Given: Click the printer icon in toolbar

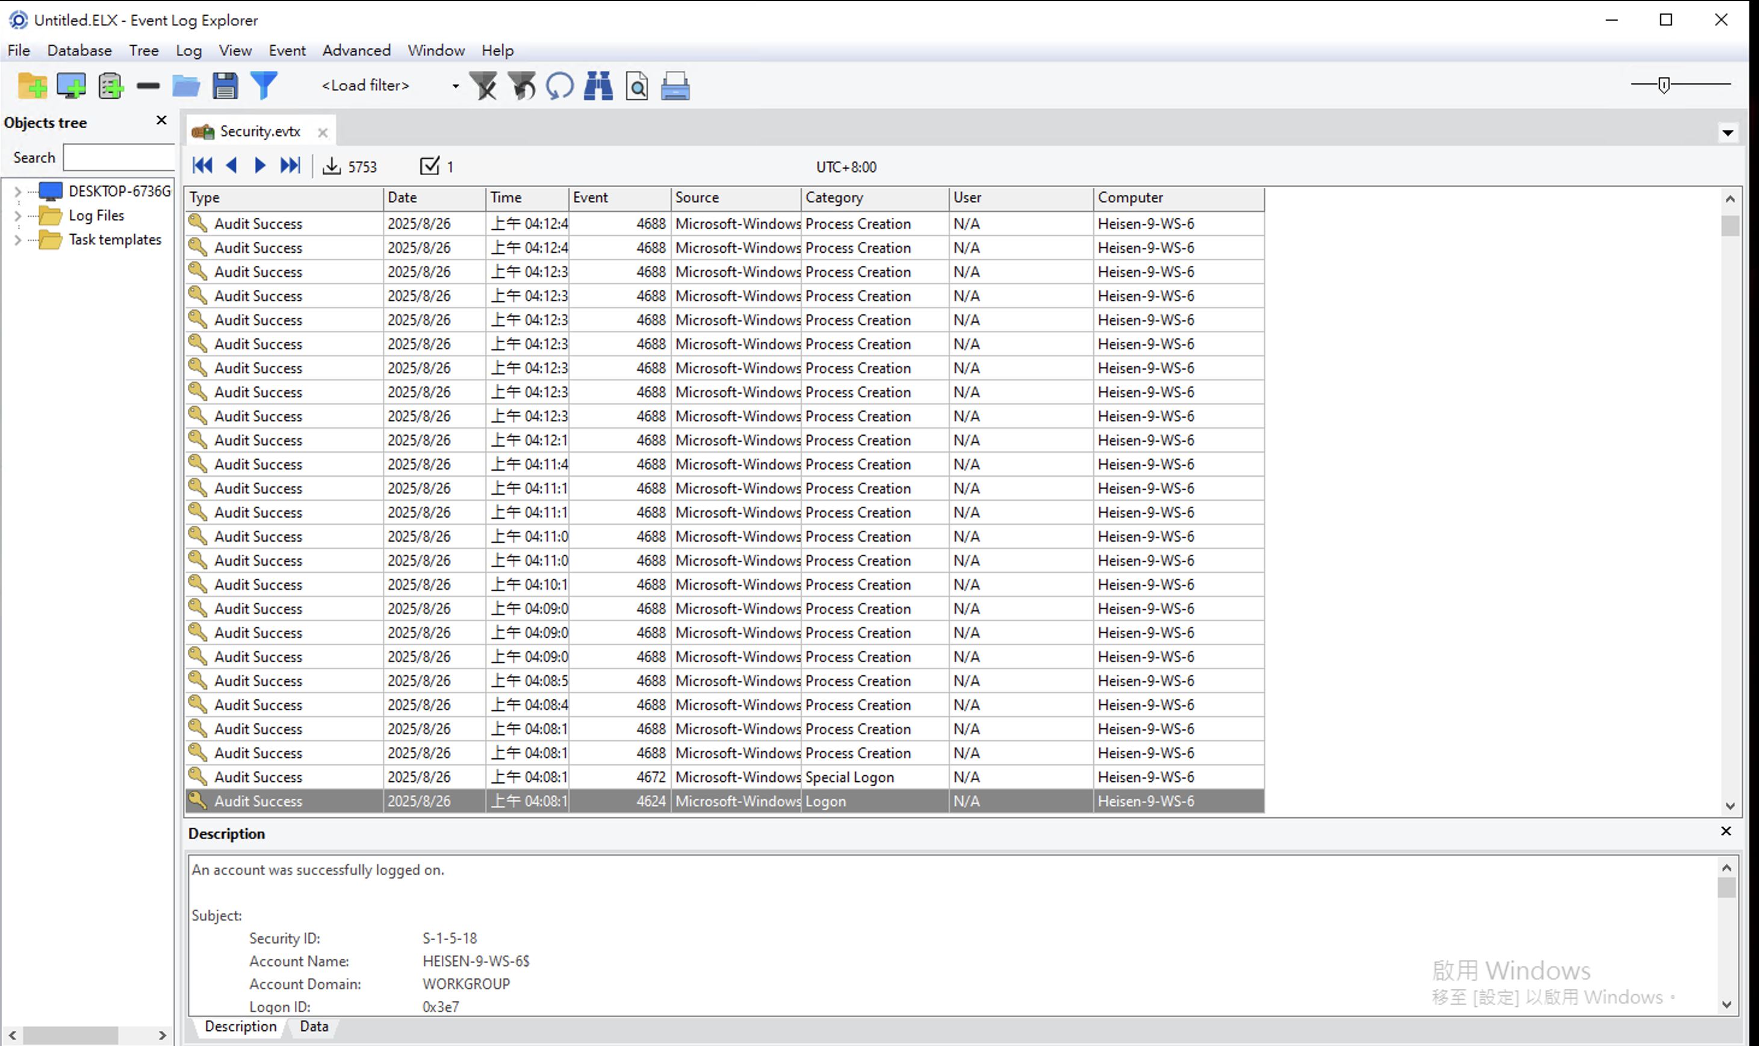Looking at the screenshot, I should [675, 86].
